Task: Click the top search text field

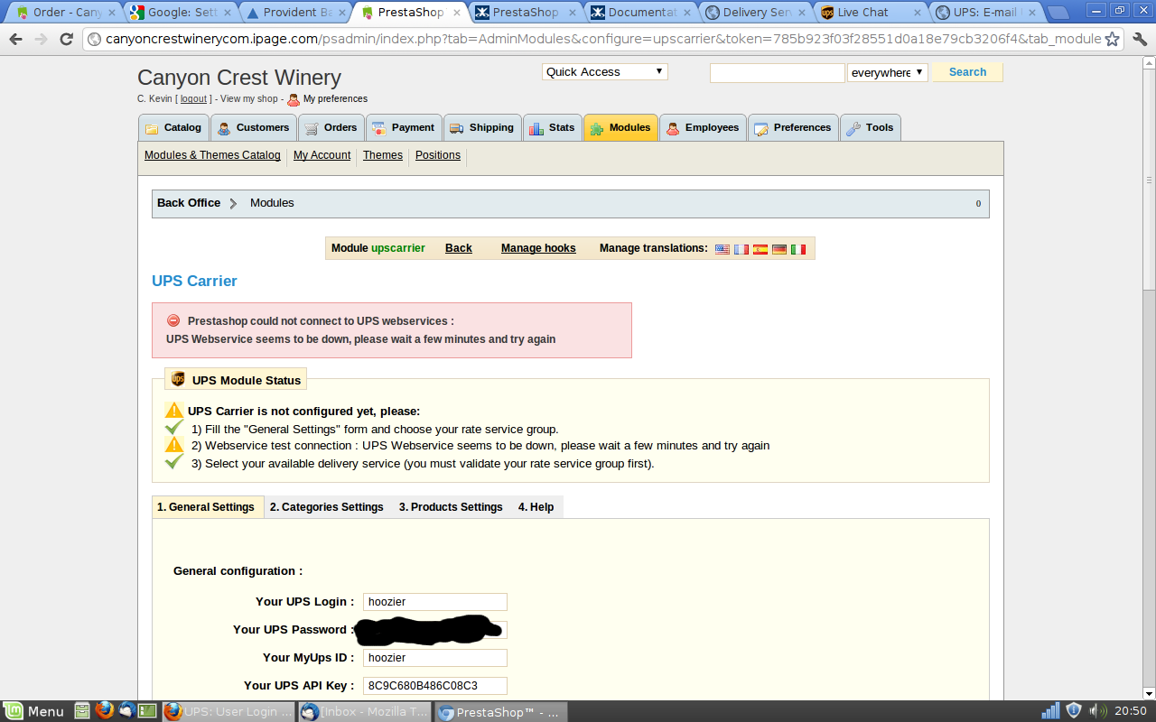Action: [778, 72]
